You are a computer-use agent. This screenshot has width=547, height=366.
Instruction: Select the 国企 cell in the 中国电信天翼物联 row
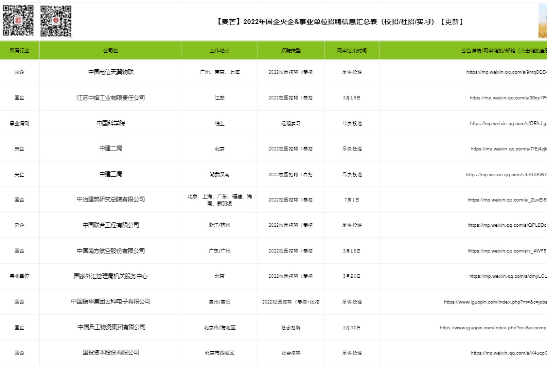(20, 72)
